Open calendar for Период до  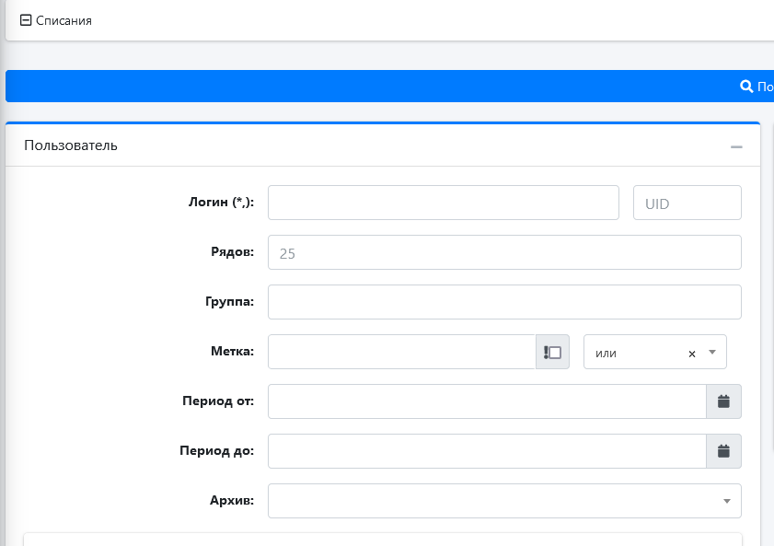(x=723, y=451)
